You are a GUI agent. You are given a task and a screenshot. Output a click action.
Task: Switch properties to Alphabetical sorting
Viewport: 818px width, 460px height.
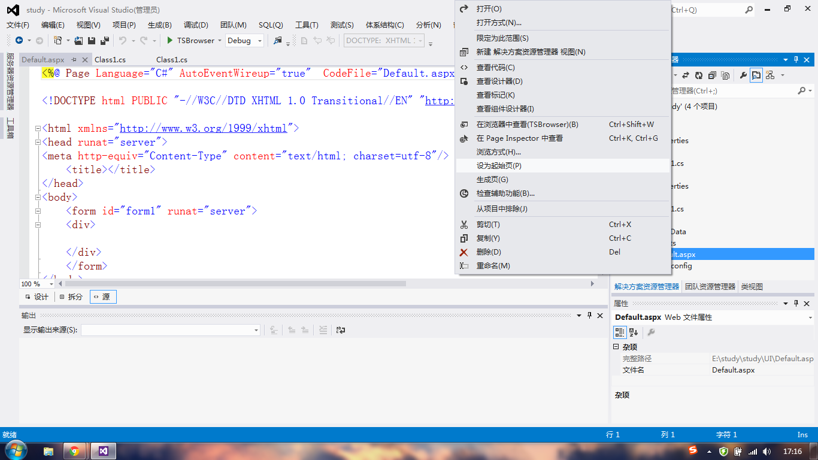pyautogui.click(x=632, y=332)
